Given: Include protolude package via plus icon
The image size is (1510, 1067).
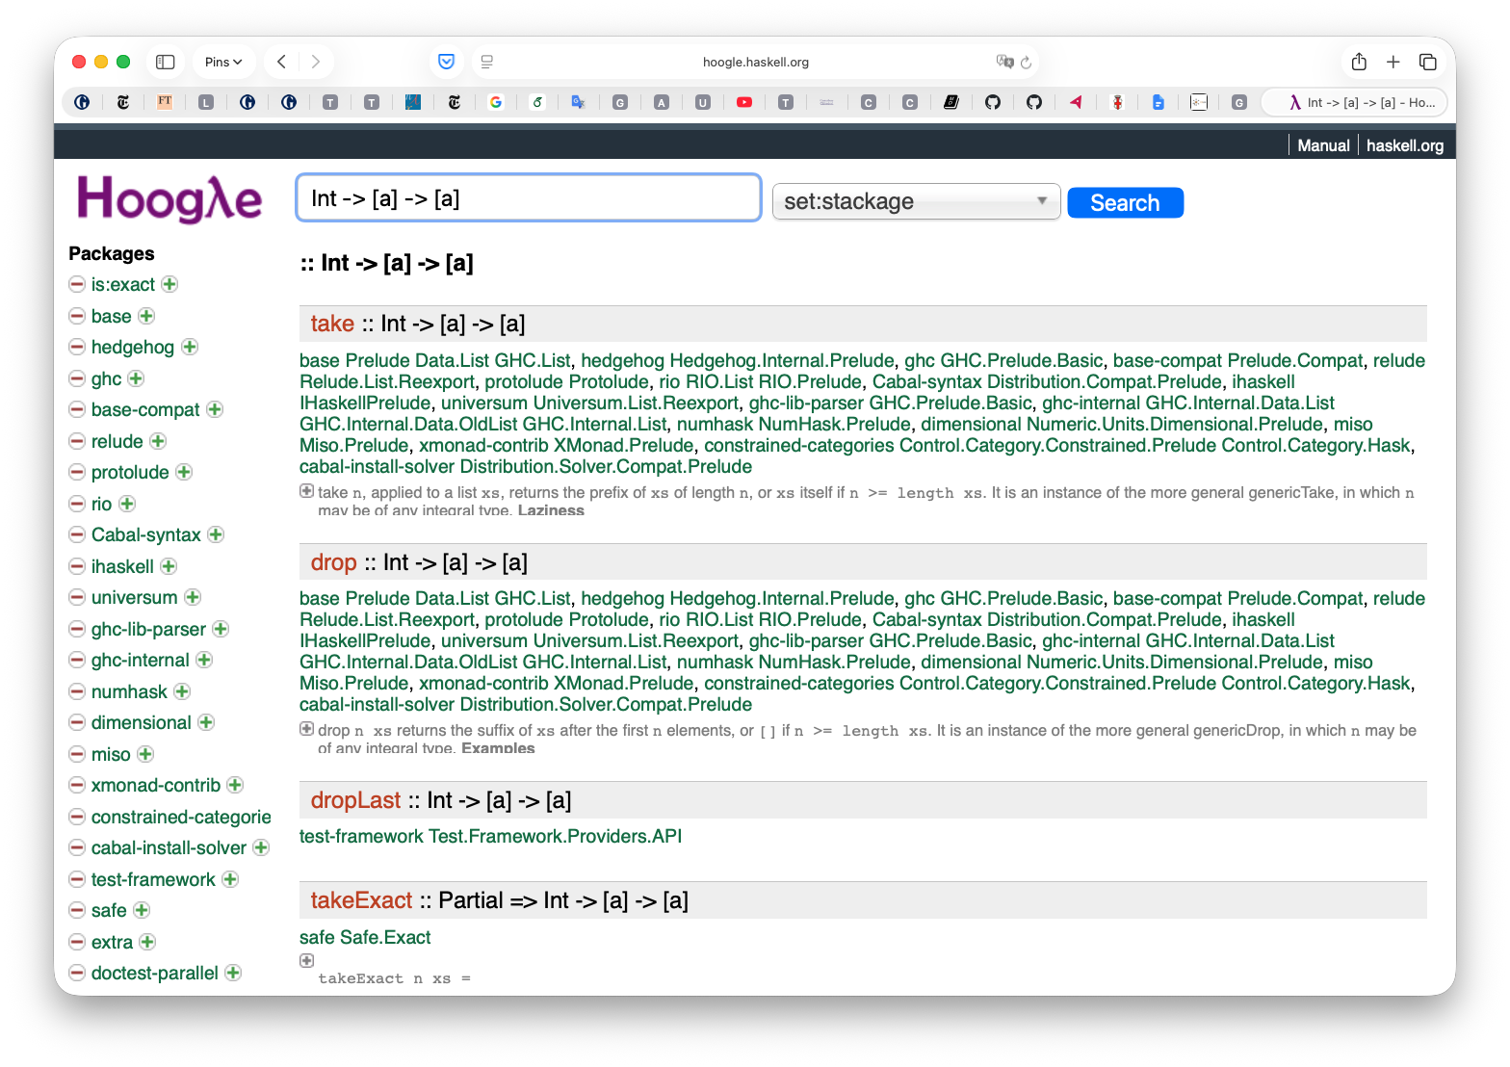Looking at the screenshot, I should point(184,472).
